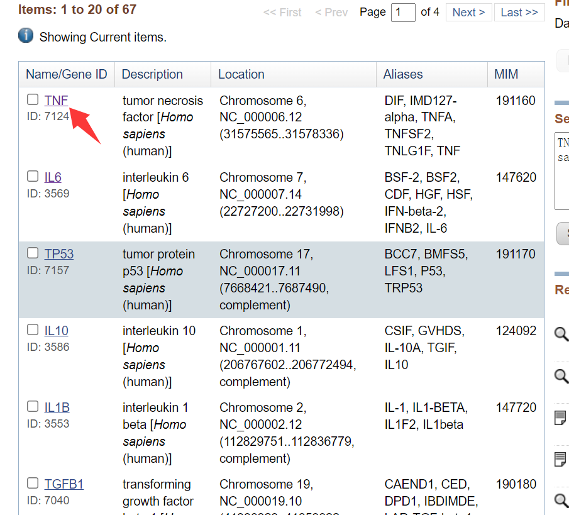
Task: Open the TGFB1 gene page
Action: click(x=64, y=484)
